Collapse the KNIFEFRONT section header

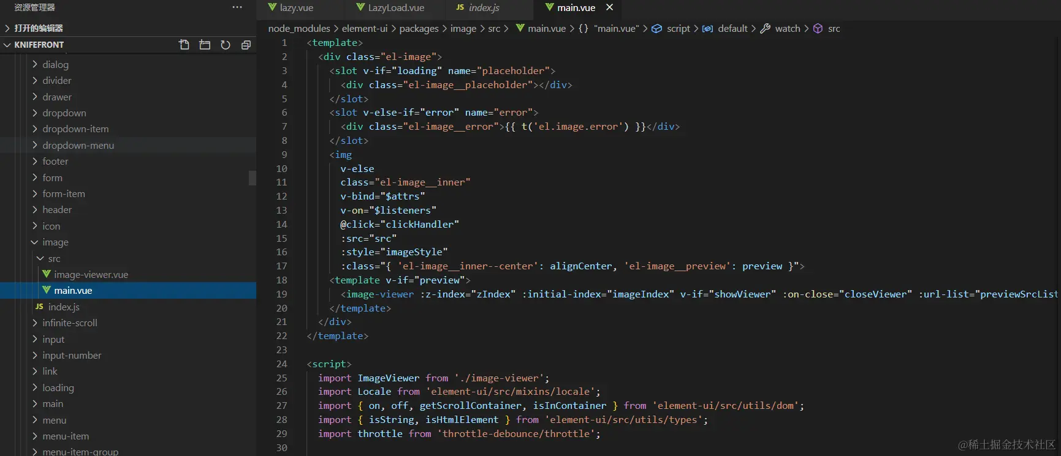(39, 45)
